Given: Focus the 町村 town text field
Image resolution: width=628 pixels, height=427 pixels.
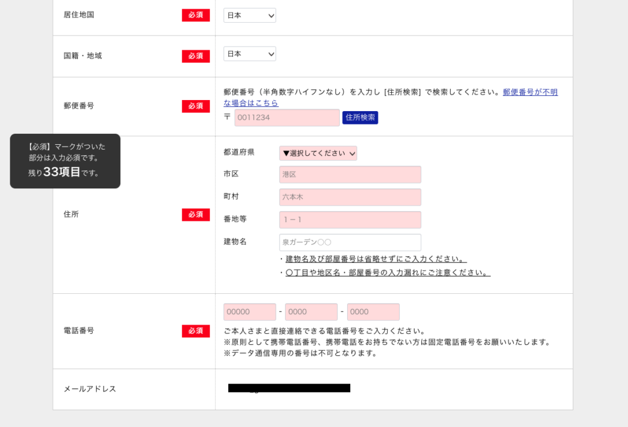Looking at the screenshot, I should (350, 198).
